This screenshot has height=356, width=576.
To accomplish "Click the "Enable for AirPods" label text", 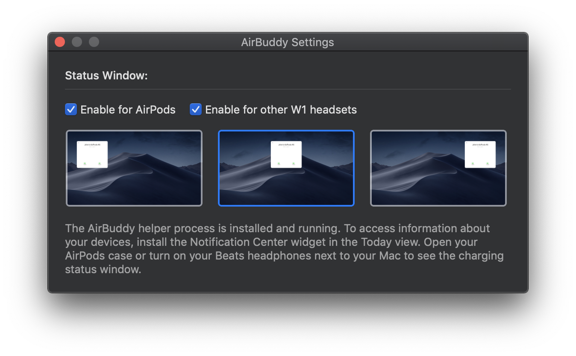I will tap(127, 109).
